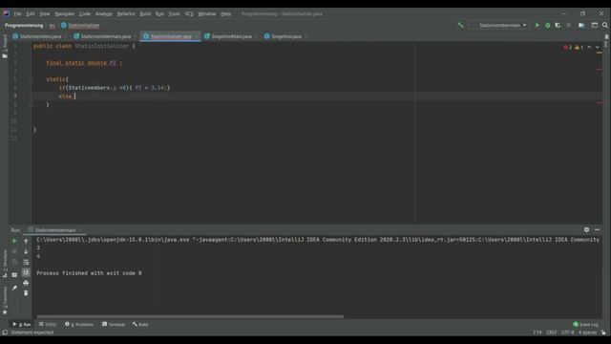Open the Window menu
The image size is (611, 344).
pos(206,13)
